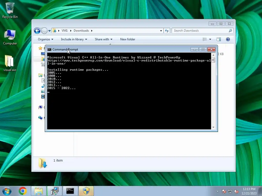Click the Command Prompt scrollbar thumb
The height and width of the screenshot is (196, 262).
(x=213, y=60)
